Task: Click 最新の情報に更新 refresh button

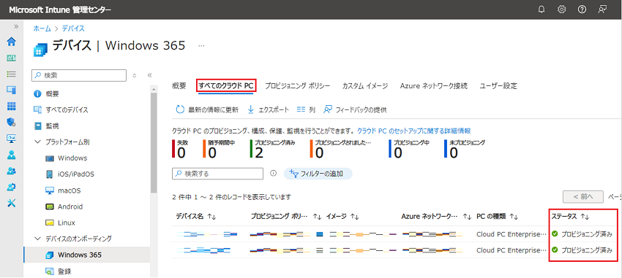Action: [x=207, y=110]
